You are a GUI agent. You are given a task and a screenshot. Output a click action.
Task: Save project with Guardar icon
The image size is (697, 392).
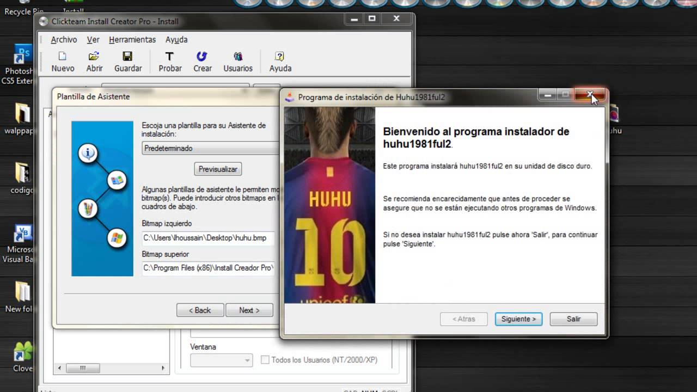(128, 62)
